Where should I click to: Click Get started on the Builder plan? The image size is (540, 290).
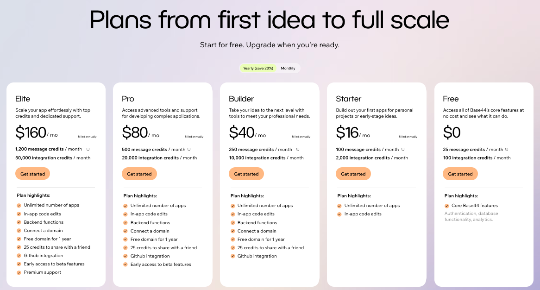tap(246, 174)
